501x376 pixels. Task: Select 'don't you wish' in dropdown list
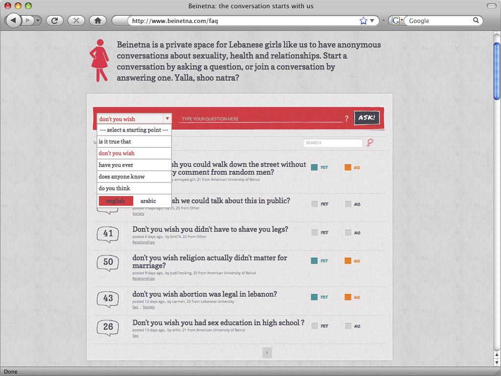pos(134,153)
